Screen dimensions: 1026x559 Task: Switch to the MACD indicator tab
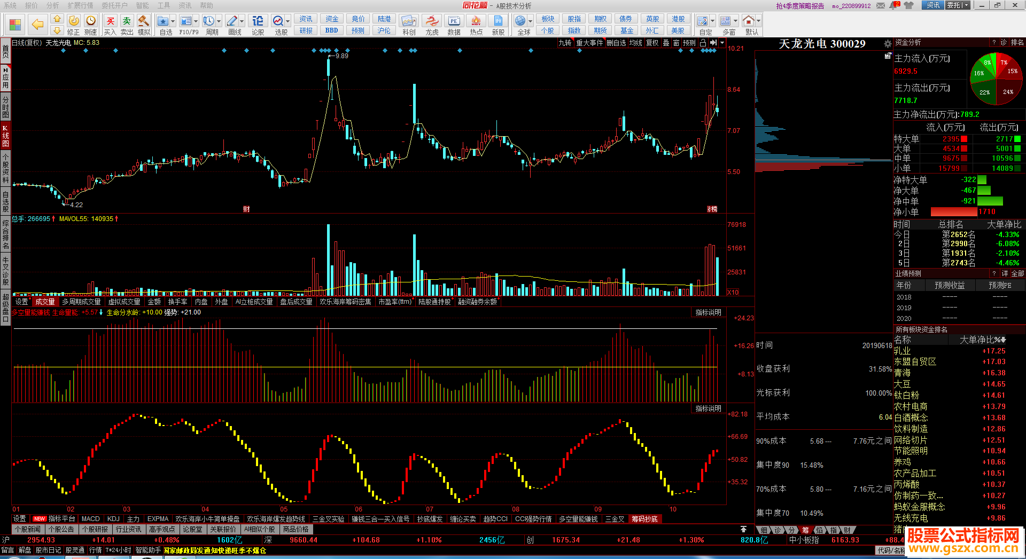[90, 518]
